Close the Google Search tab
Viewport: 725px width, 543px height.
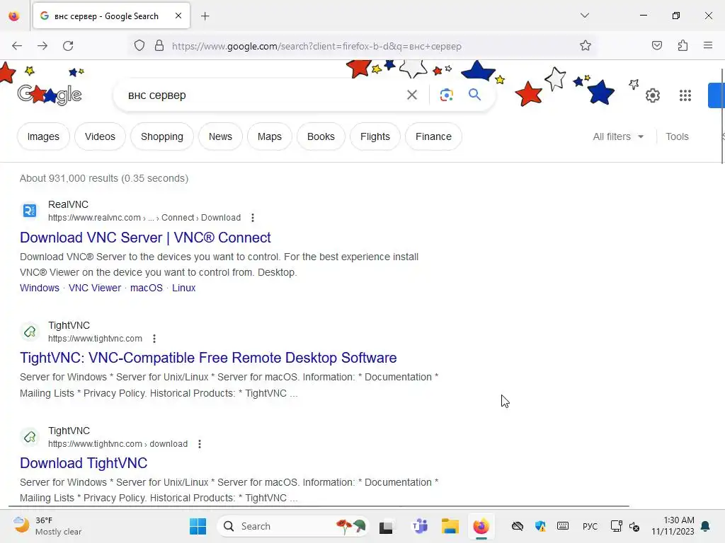[x=178, y=16]
